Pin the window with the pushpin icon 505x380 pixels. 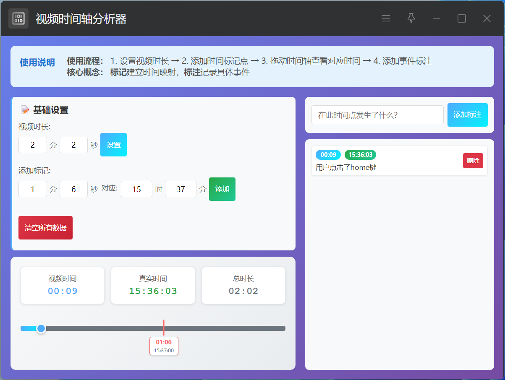coord(411,18)
